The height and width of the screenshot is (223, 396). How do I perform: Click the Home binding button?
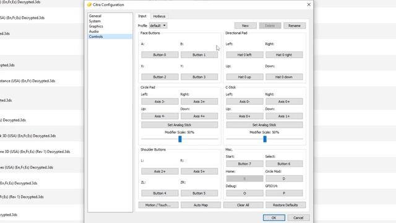(244, 178)
